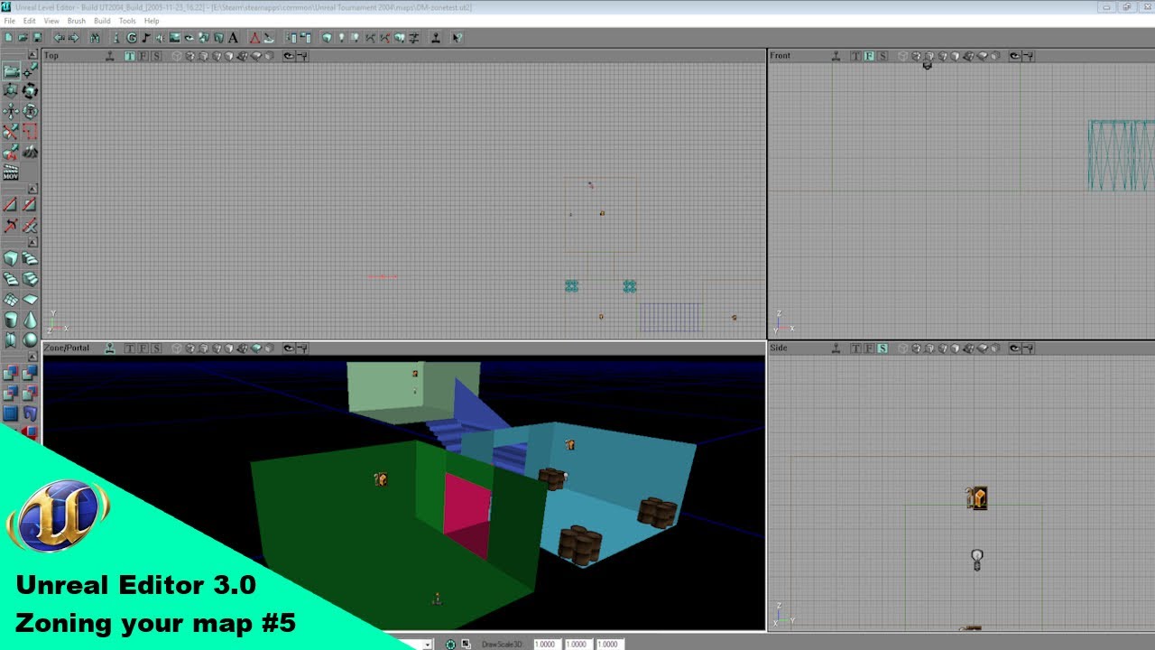This screenshot has height=650, width=1155.
Task: Undo the last action with the left arrow
Action: [59, 38]
